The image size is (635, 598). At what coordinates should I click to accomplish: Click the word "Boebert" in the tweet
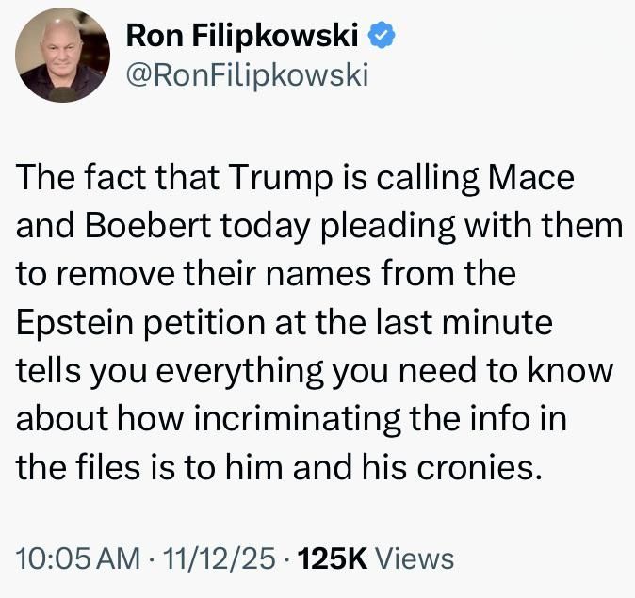[148, 225]
